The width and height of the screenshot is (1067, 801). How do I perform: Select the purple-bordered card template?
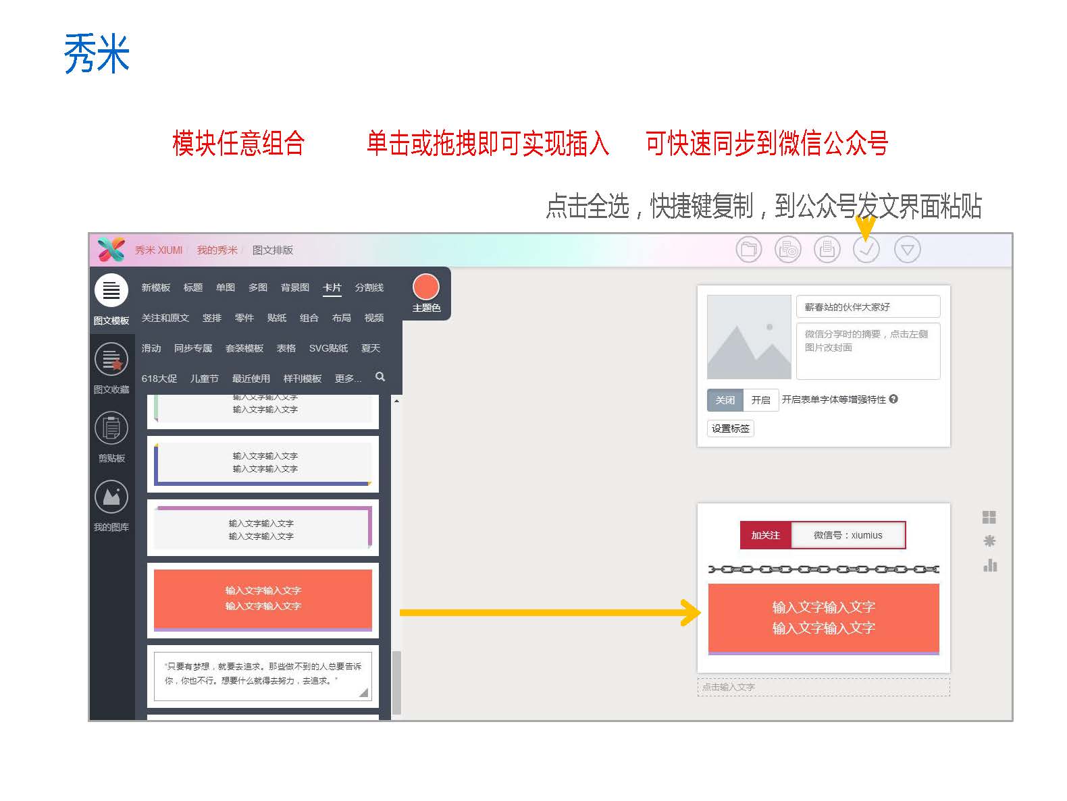[263, 528]
